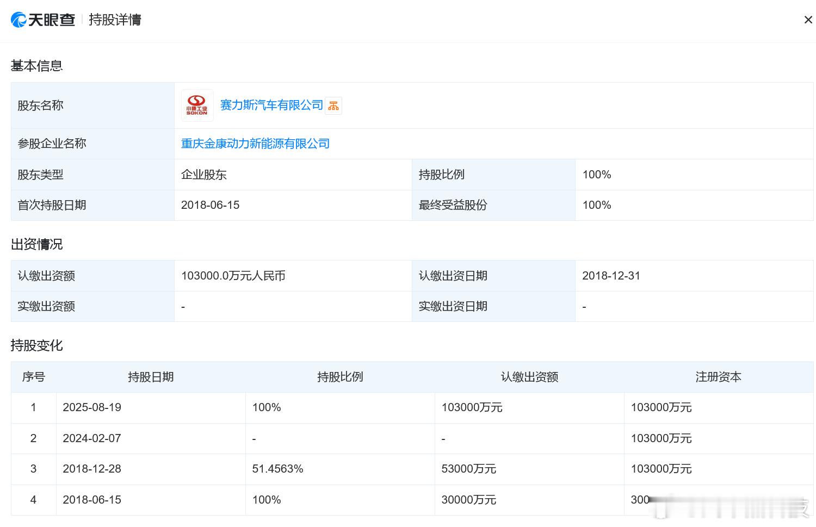
Task: Select 103000万元 registered capital for 2024-02-07
Action: 661,438
